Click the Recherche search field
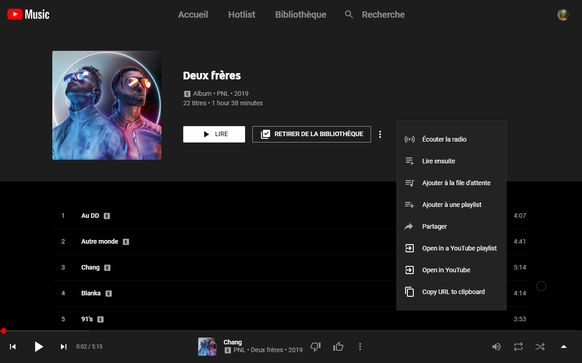 tap(383, 15)
